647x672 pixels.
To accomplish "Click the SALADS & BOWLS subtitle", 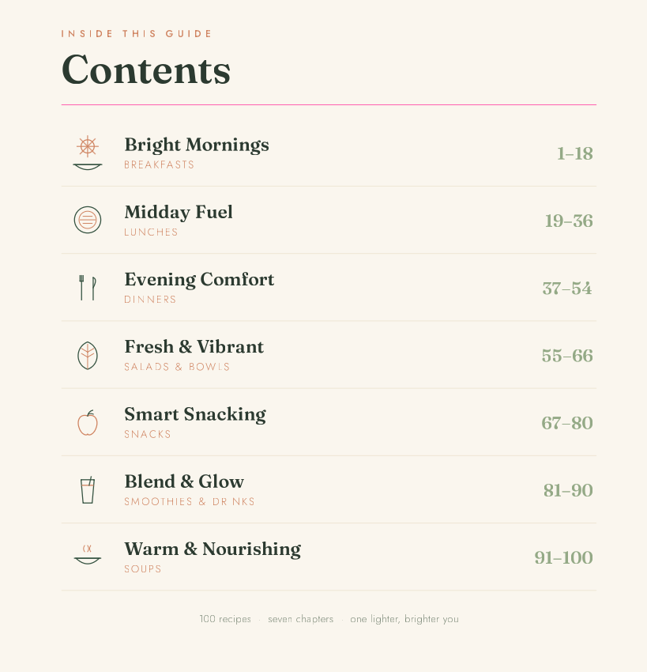I will pyautogui.click(x=177, y=367).
